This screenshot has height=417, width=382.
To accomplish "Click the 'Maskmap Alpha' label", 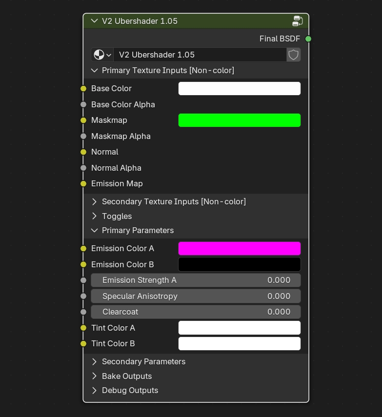I will 121,136.
